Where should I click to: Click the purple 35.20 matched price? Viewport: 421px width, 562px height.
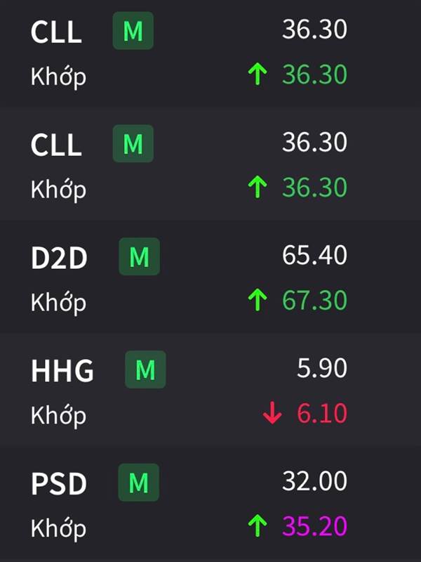click(x=314, y=525)
